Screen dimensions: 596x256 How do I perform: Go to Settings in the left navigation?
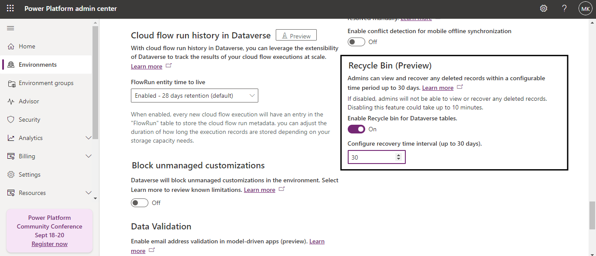[29, 174]
